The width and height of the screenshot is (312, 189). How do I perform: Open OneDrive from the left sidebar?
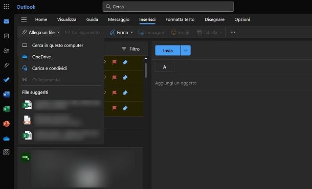[6, 138]
